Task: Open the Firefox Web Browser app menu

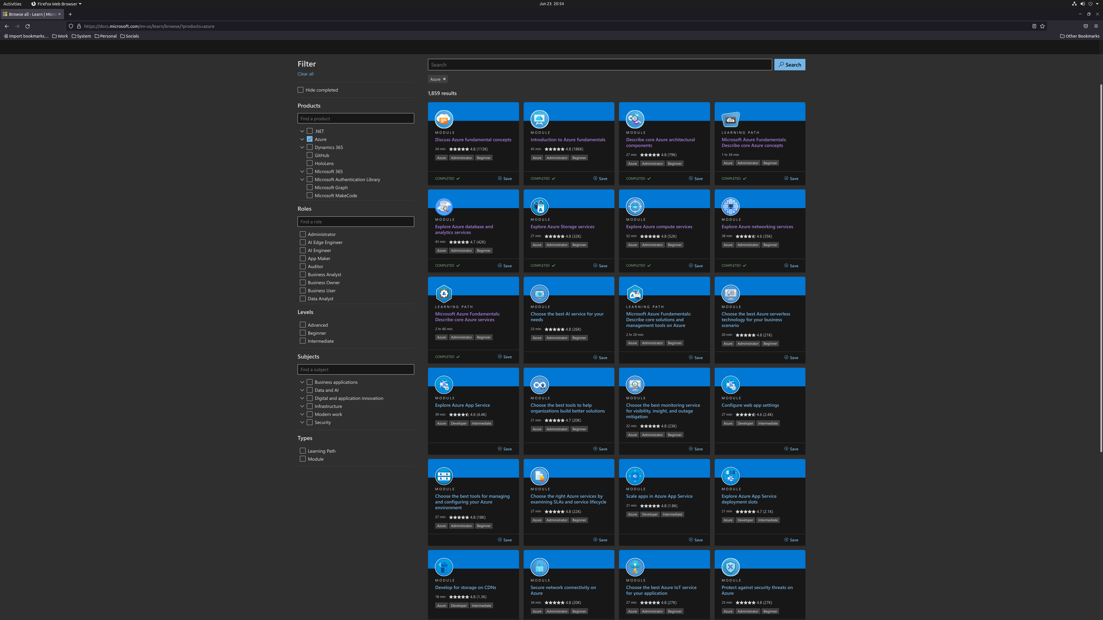Action: pos(57,4)
